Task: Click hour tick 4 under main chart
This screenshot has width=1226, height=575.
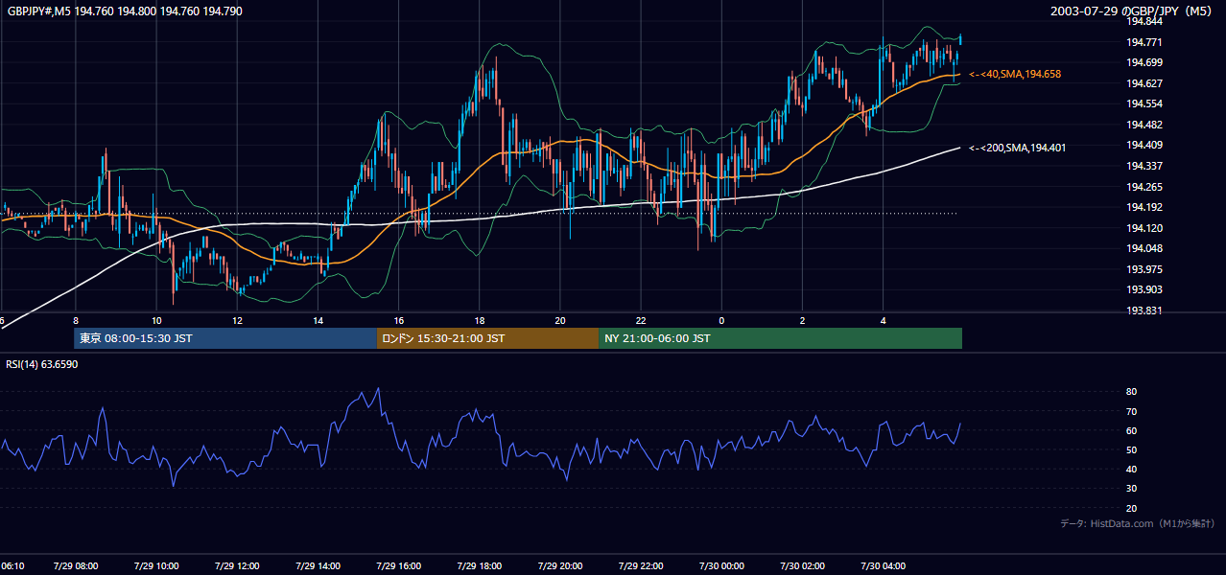Action: click(883, 320)
